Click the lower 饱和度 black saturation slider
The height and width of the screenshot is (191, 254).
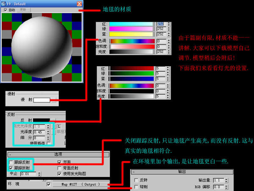[x=132, y=91]
